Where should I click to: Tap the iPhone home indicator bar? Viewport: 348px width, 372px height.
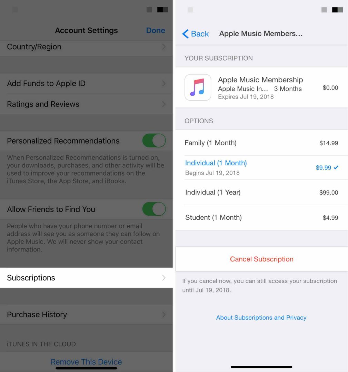[261, 367]
